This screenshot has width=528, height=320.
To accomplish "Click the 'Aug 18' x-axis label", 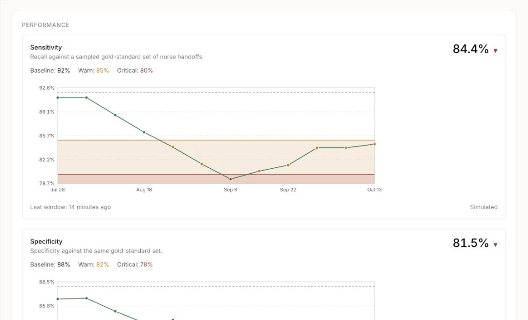I will (x=144, y=190).
